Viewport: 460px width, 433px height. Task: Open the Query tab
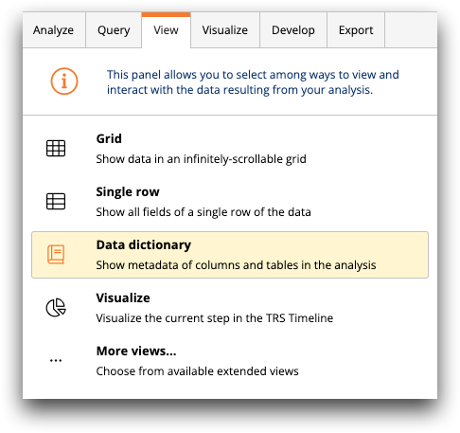pos(114,30)
